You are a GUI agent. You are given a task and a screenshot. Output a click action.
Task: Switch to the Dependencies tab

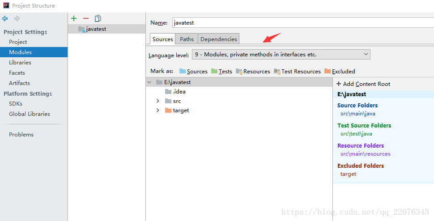click(218, 39)
